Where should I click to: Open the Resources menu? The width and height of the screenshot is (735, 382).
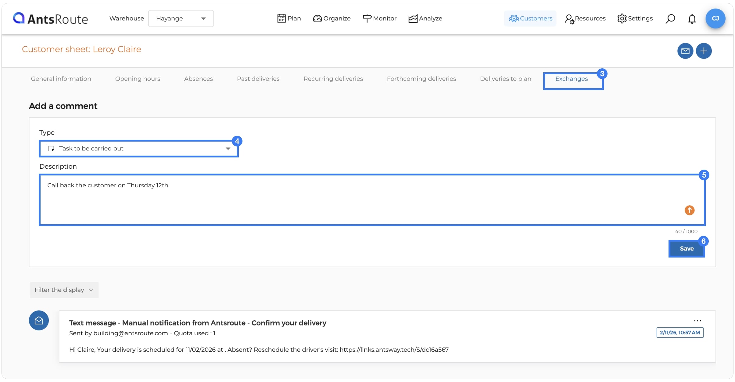585,19
